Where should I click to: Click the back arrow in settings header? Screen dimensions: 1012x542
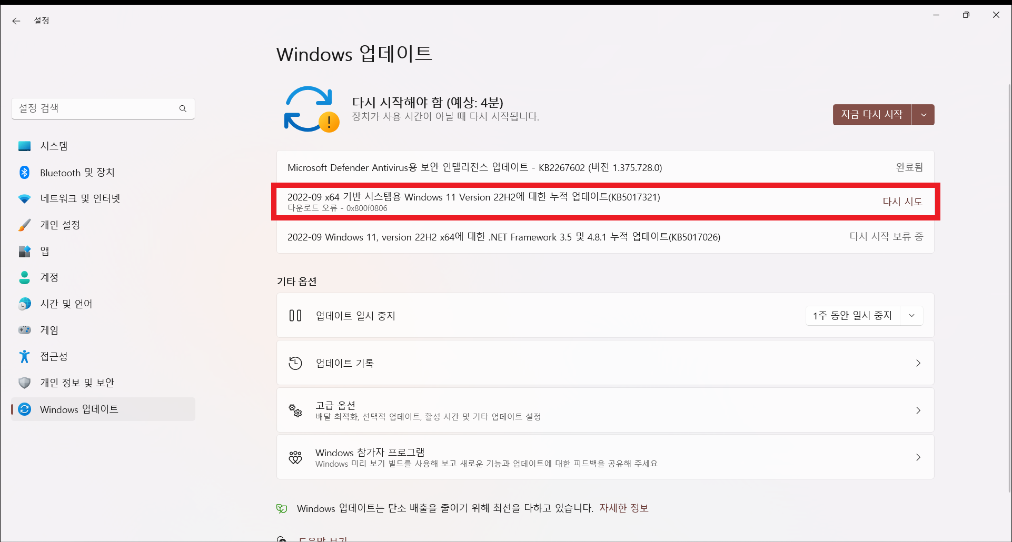(16, 21)
